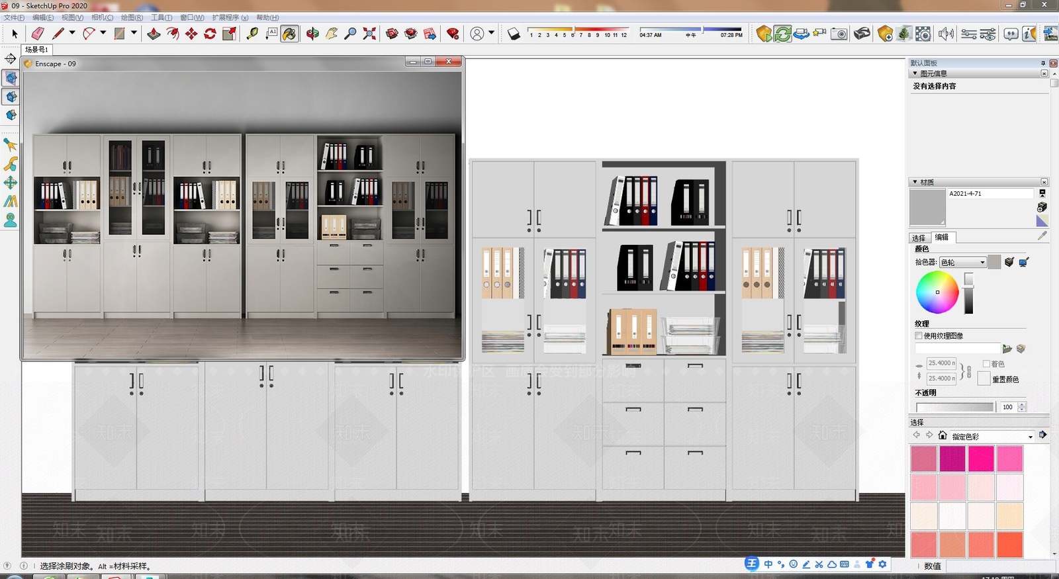Choose the Offset tool

(x=173, y=34)
